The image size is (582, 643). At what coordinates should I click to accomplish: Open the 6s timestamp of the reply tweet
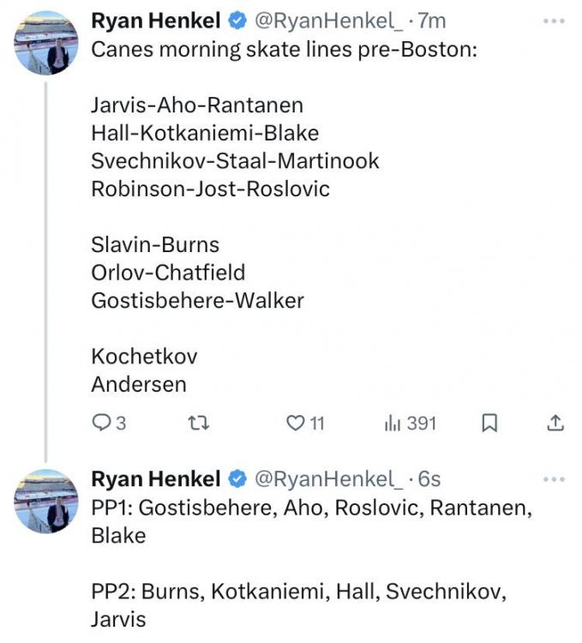tap(429, 479)
